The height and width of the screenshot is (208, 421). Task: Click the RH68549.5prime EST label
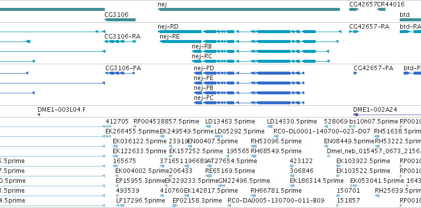pos(276,151)
